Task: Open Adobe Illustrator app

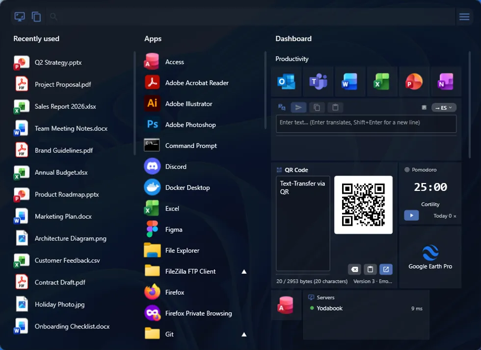Action: click(x=196, y=104)
